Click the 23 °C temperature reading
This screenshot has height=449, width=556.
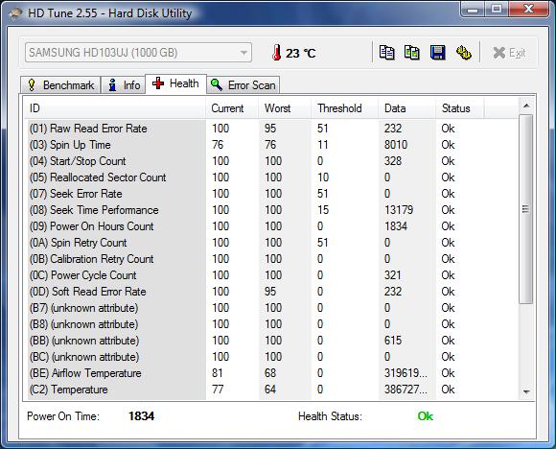pos(301,53)
